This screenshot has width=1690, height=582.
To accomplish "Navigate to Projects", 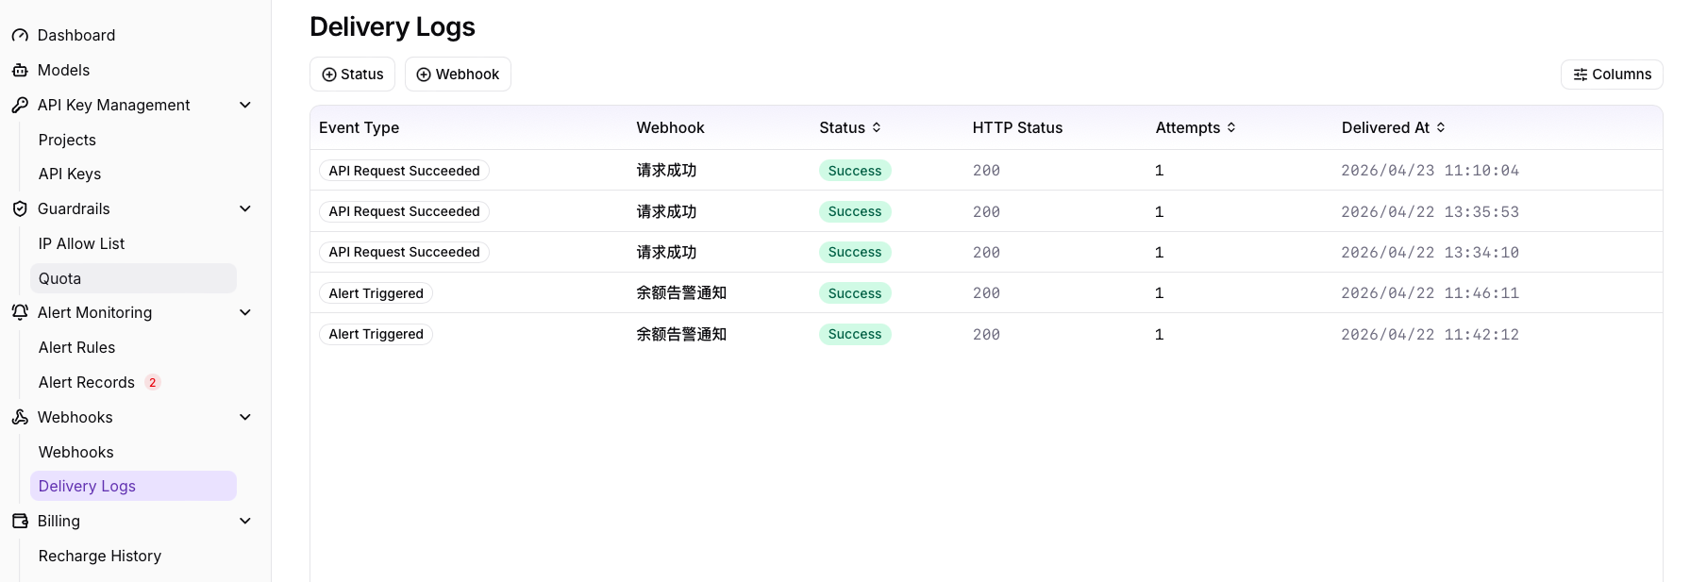I will [x=67, y=140].
